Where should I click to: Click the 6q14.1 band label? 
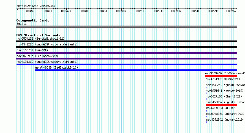(21, 24)
